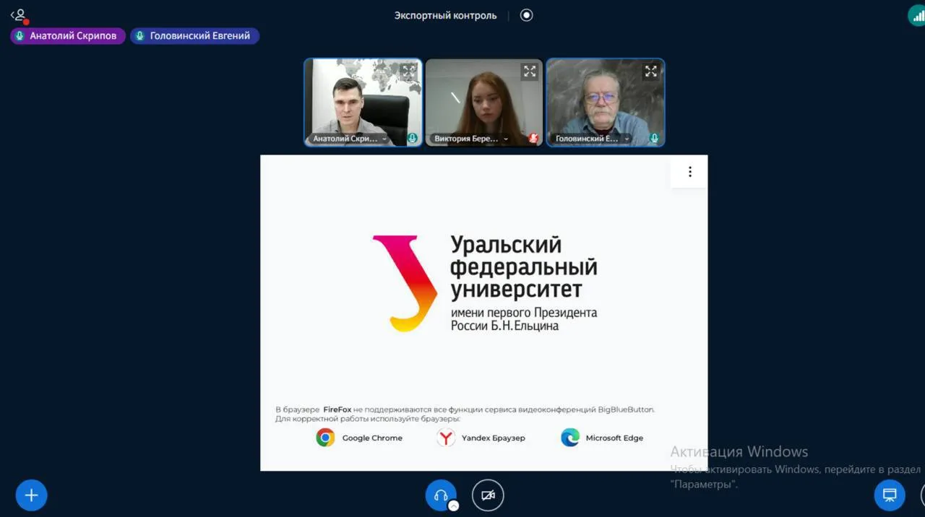This screenshot has width=925, height=517.
Task: Click Головинский's webcam thumbnail
Action: click(x=605, y=103)
